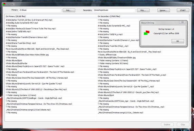
Task: Select the Blow Monkeys It Doesn't Have row
Action: 31,29
